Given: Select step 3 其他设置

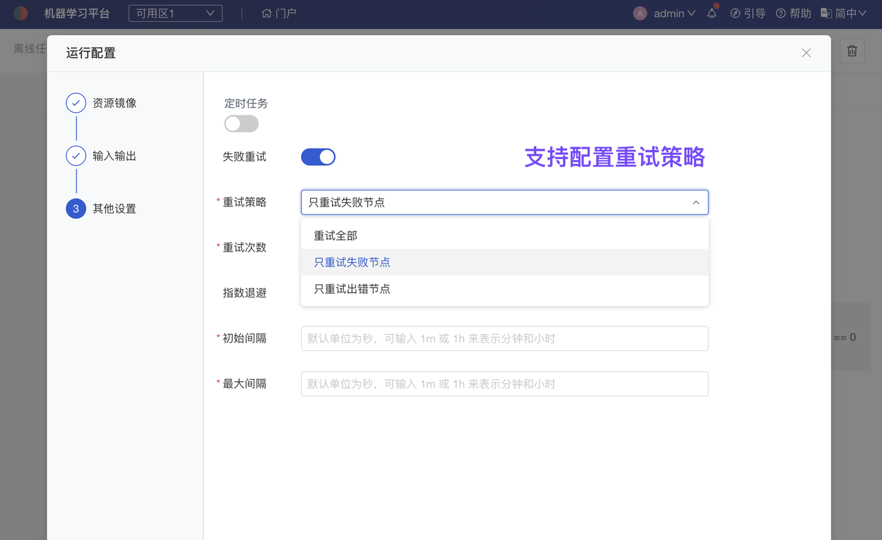Looking at the screenshot, I should pyautogui.click(x=101, y=208).
